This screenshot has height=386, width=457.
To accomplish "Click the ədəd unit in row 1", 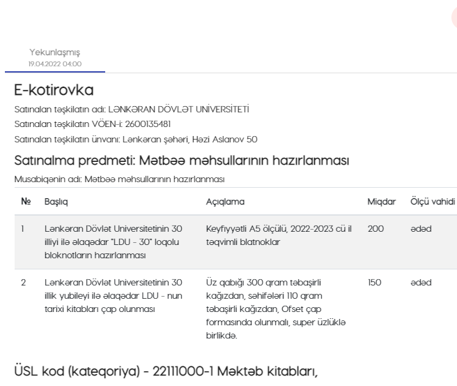I will point(421,229).
